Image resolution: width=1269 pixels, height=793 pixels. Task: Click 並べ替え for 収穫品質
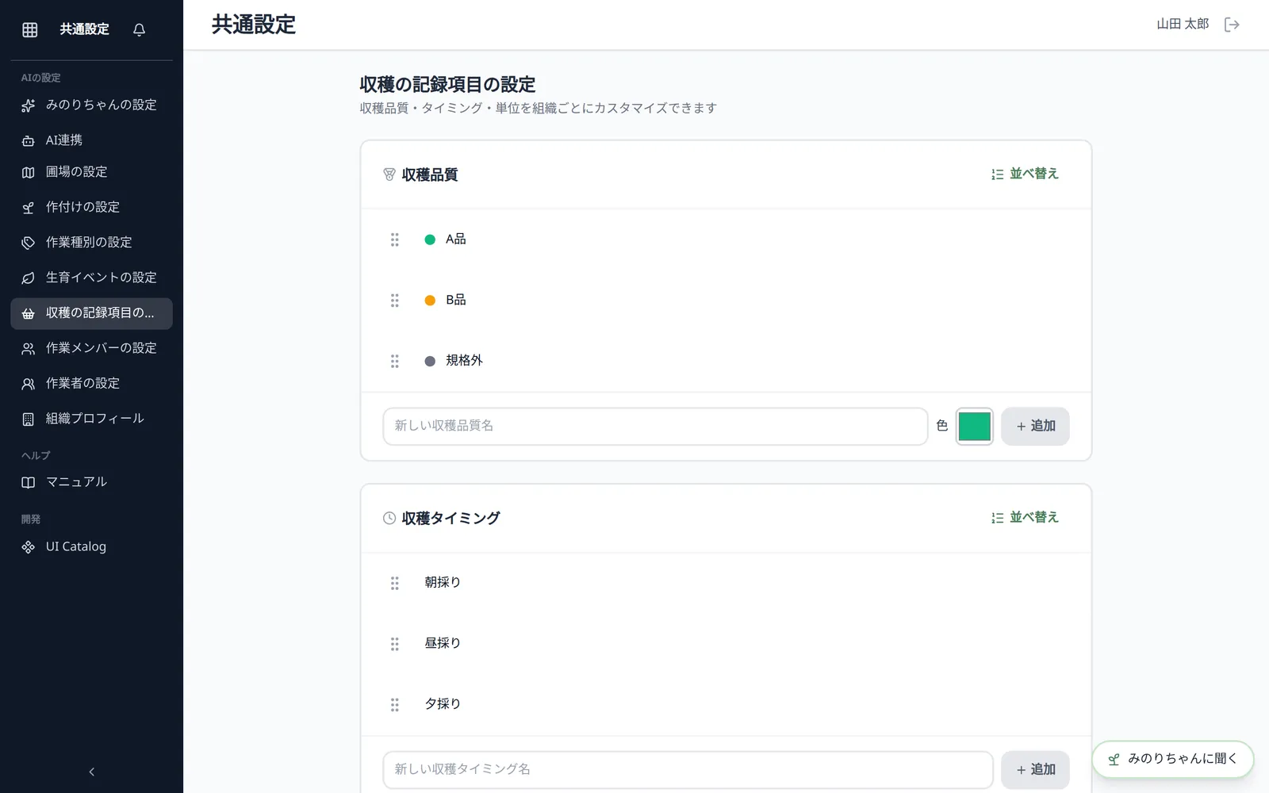1025,174
